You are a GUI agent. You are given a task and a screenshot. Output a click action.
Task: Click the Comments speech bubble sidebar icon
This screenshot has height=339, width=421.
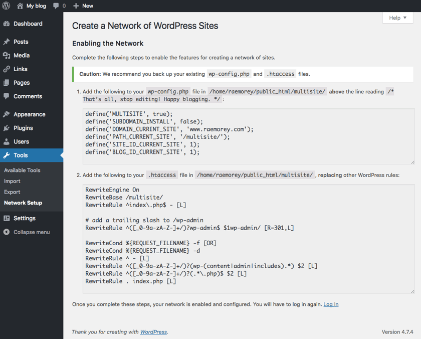pyautogui.click(x=7, y=96)
